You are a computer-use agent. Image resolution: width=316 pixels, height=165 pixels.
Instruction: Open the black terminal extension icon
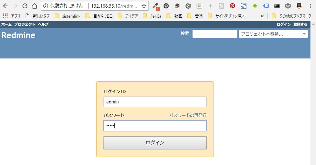pos(277,6)
